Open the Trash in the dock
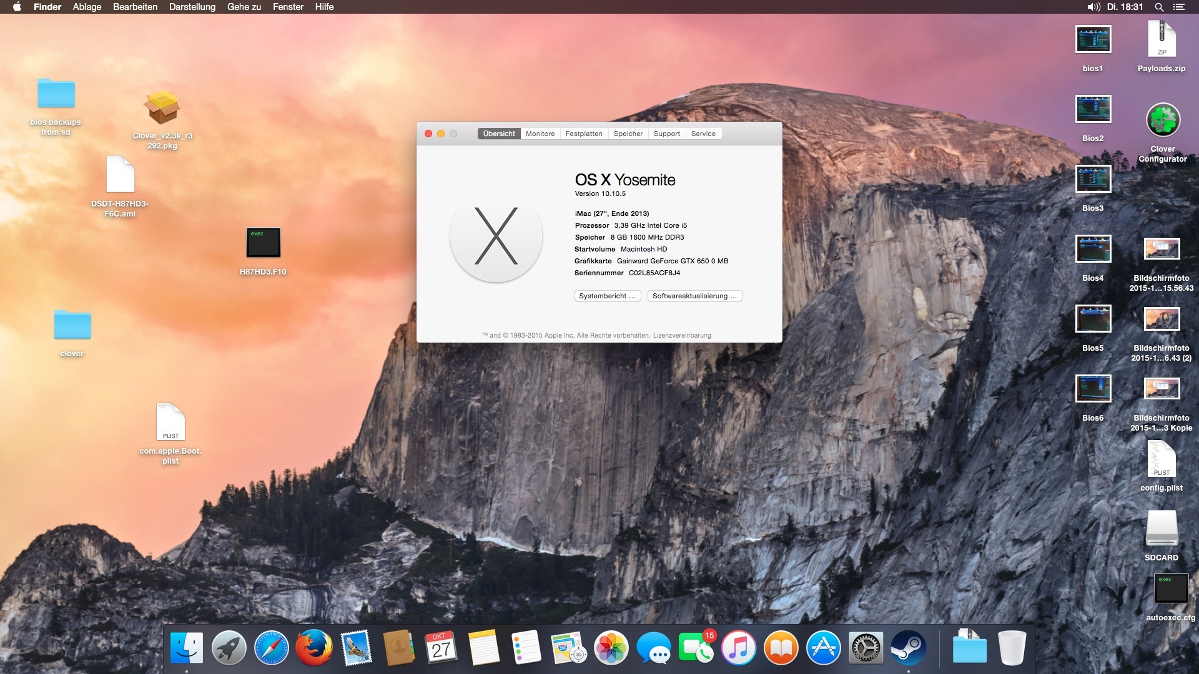This screenshot has width=1199, height=674. pyautogui.click(x=1012, y=647)
